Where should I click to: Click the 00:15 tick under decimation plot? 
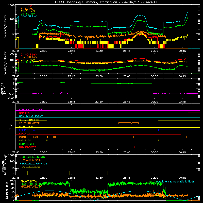(182, 178)
